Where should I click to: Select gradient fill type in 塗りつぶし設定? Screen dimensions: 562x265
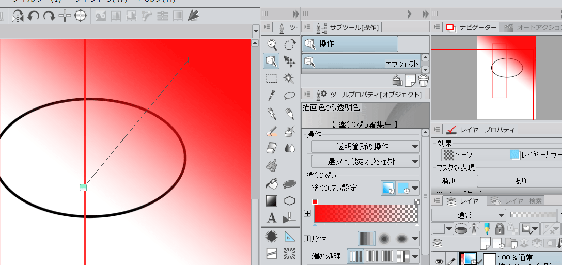[388, 188]
